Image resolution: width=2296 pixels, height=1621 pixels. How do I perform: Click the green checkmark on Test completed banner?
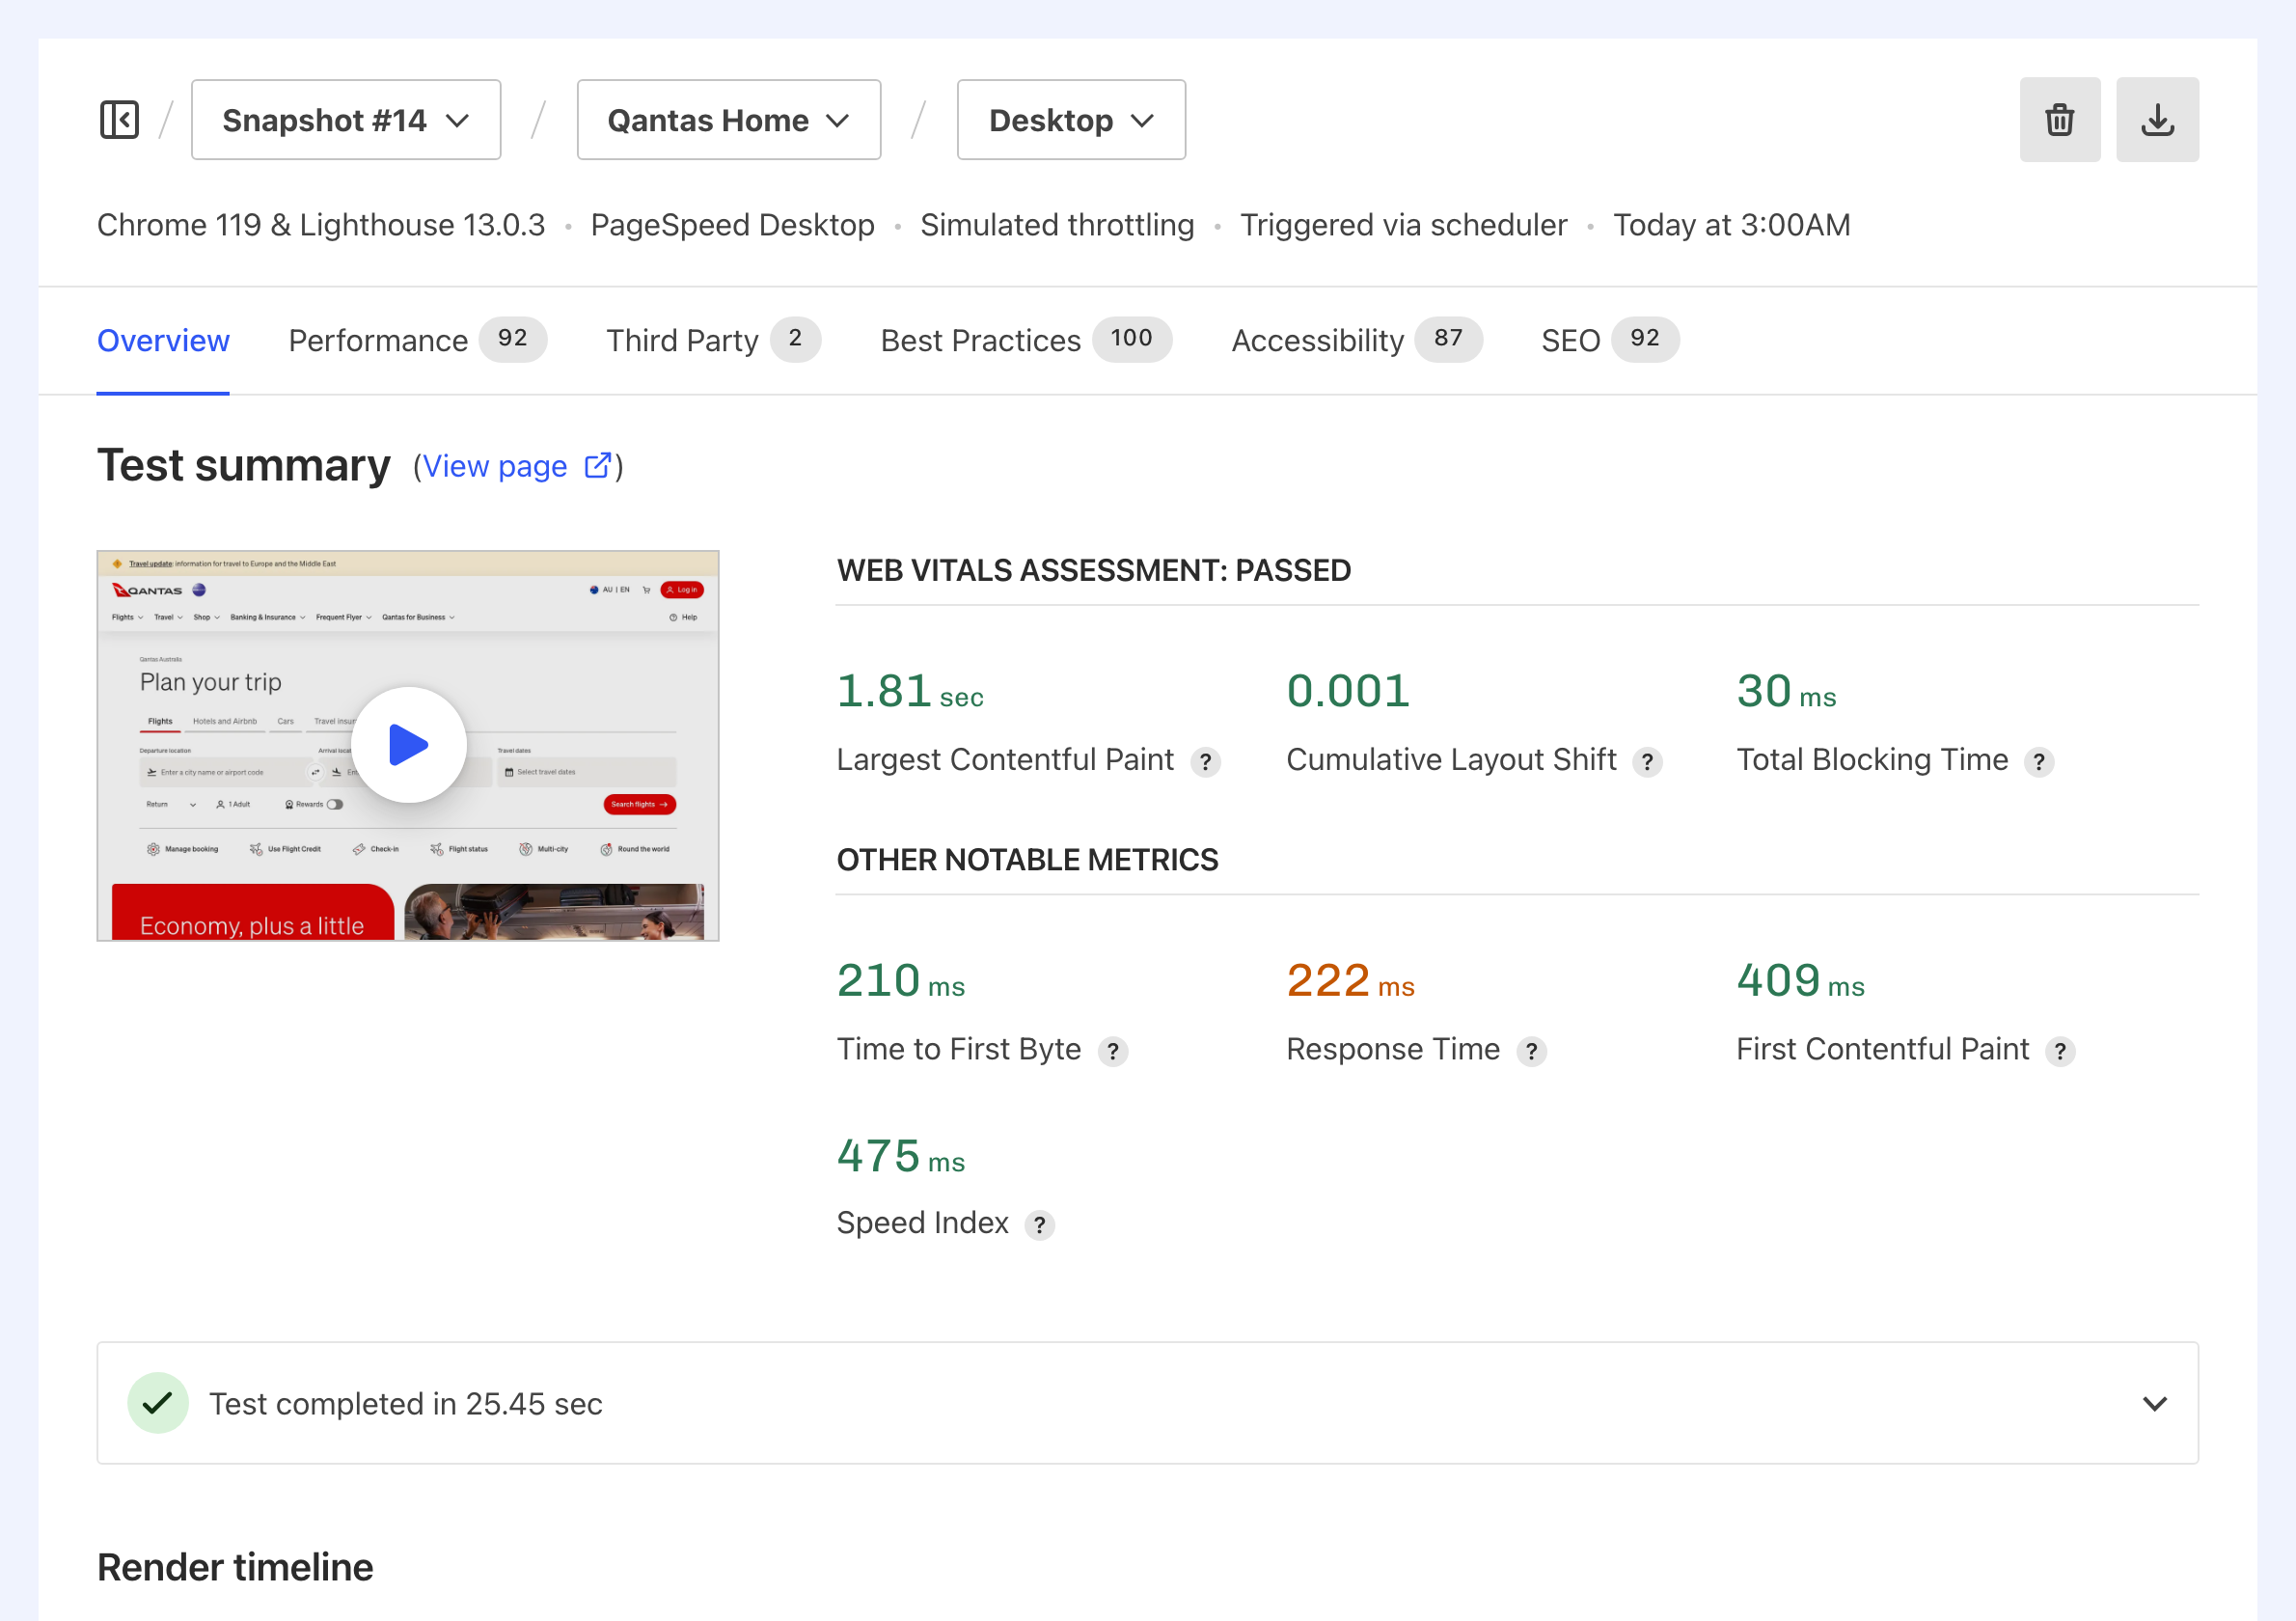158,1403
